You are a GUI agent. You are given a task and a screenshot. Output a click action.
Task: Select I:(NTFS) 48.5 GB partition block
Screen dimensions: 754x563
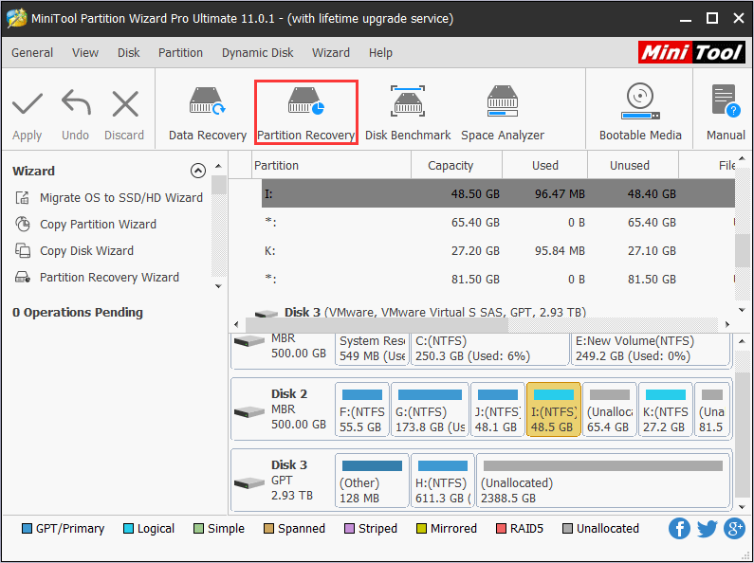554,409
